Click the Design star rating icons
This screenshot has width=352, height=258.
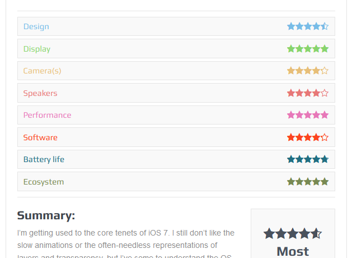307,26
